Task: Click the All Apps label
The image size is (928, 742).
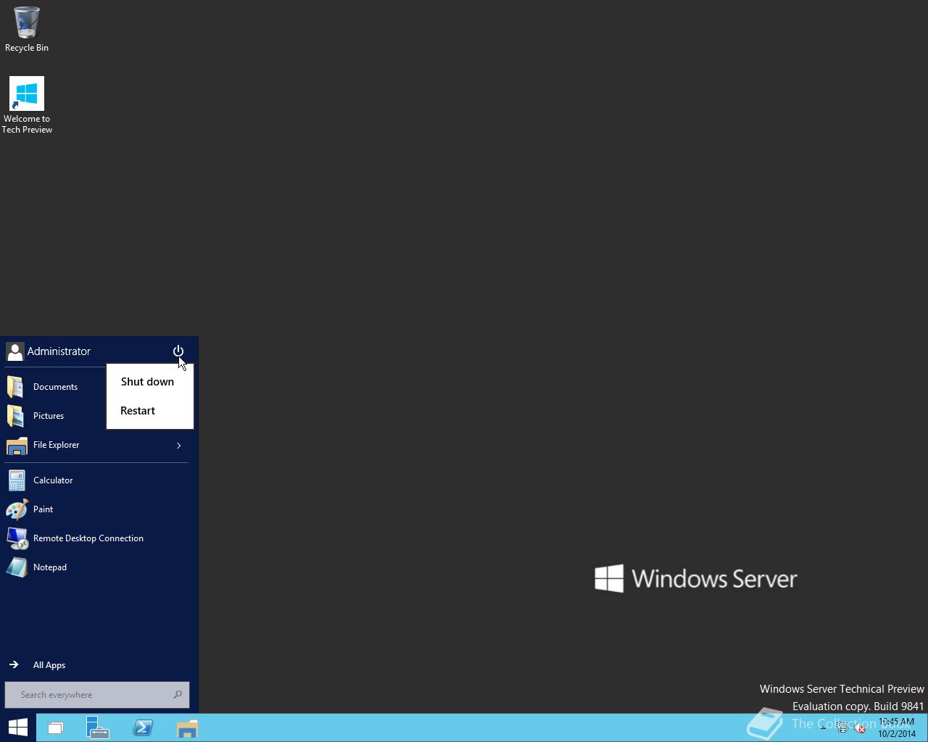Action: (x=49, y=665)
